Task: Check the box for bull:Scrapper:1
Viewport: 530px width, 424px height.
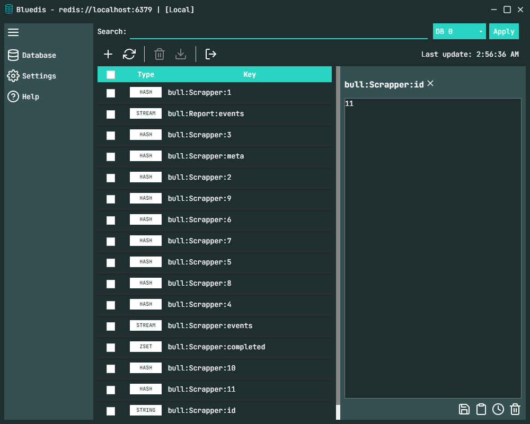Action: (111, 93)
